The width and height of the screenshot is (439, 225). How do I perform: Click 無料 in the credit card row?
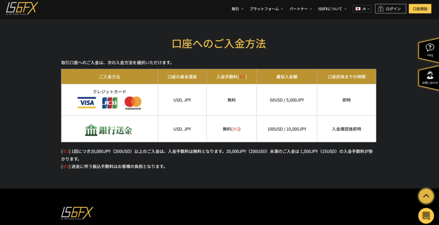(x=232, y=100)
